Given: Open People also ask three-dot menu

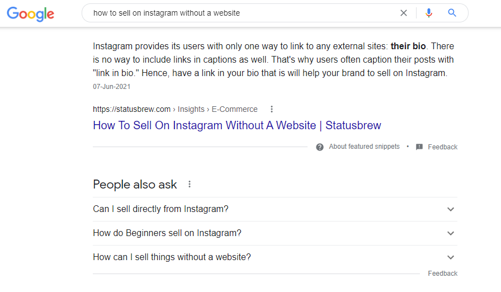Looking at the screenshot, I should (190, 185).
